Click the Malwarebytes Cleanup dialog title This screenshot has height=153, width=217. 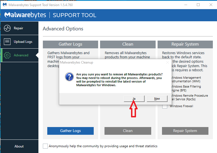[77, 62]
